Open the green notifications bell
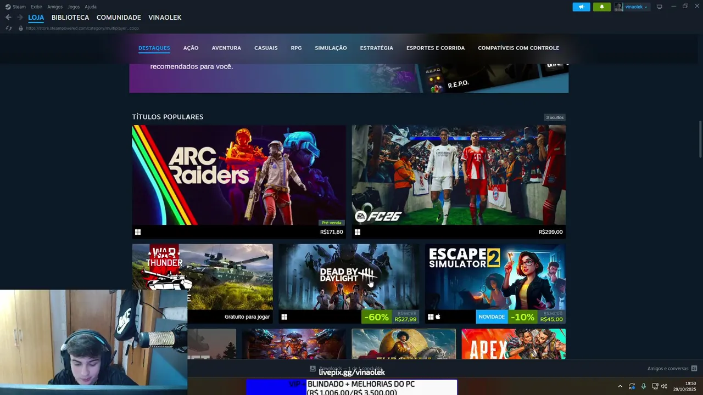703x395 pixels. click(x=601, y=7)
